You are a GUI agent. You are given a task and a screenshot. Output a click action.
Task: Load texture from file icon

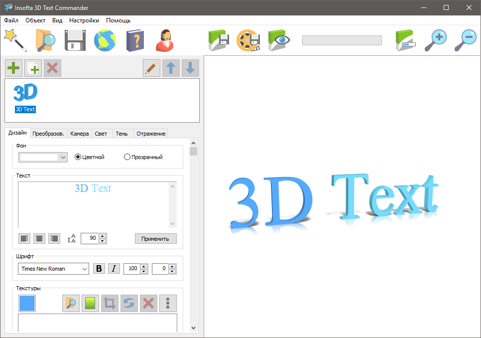pos(71,303)
